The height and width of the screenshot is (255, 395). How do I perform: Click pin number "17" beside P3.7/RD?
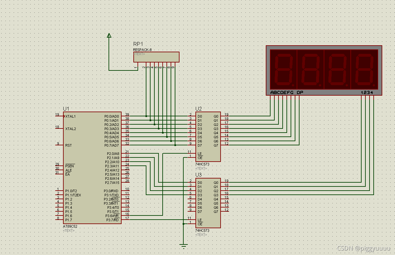[127, 218]
